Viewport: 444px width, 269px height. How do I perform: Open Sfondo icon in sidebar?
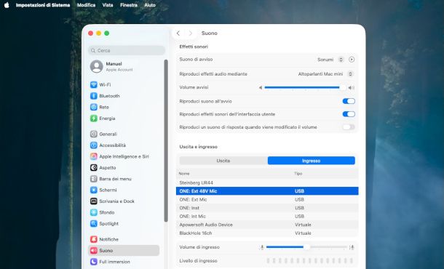point(94,212)
